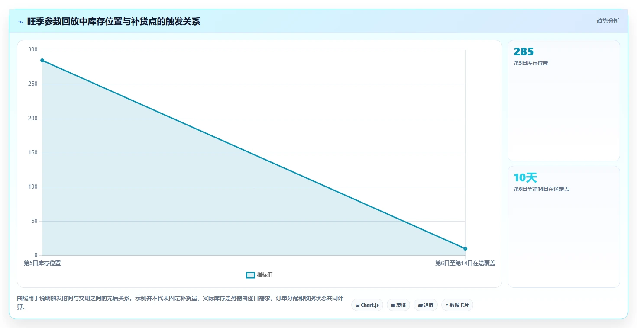Click the data point at 第5日库存位置
This screenshot has width=637, height=328.
click(42, 60)
